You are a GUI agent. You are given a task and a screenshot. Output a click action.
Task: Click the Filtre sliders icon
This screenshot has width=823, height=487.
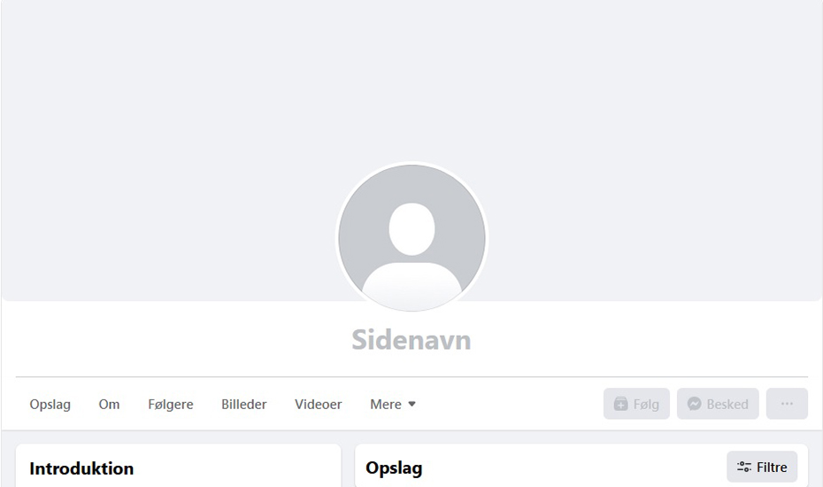pos(744,467)
